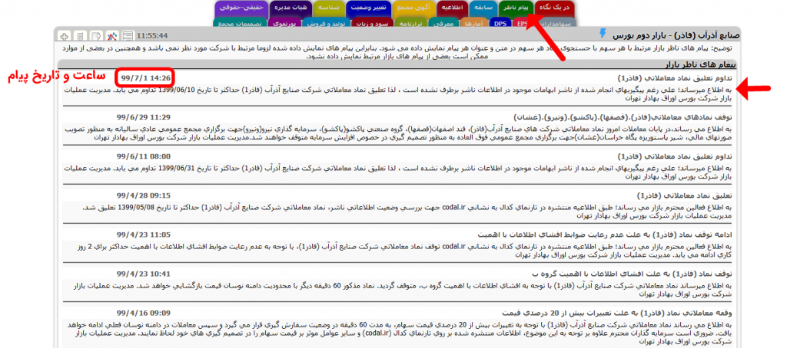
Task: Select the شناسه tab
Action: 329,8
